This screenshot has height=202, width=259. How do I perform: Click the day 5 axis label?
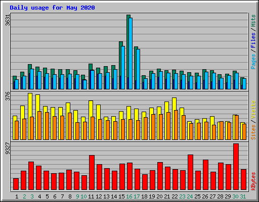click(47, 196)
